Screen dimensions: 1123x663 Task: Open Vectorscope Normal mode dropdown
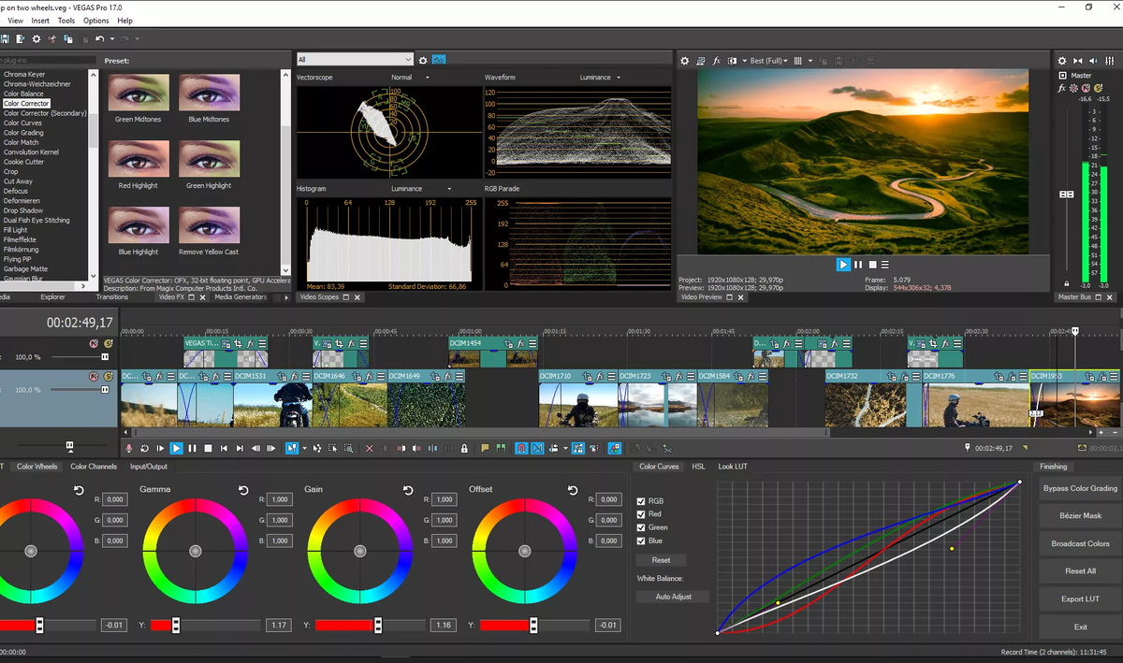427,78
